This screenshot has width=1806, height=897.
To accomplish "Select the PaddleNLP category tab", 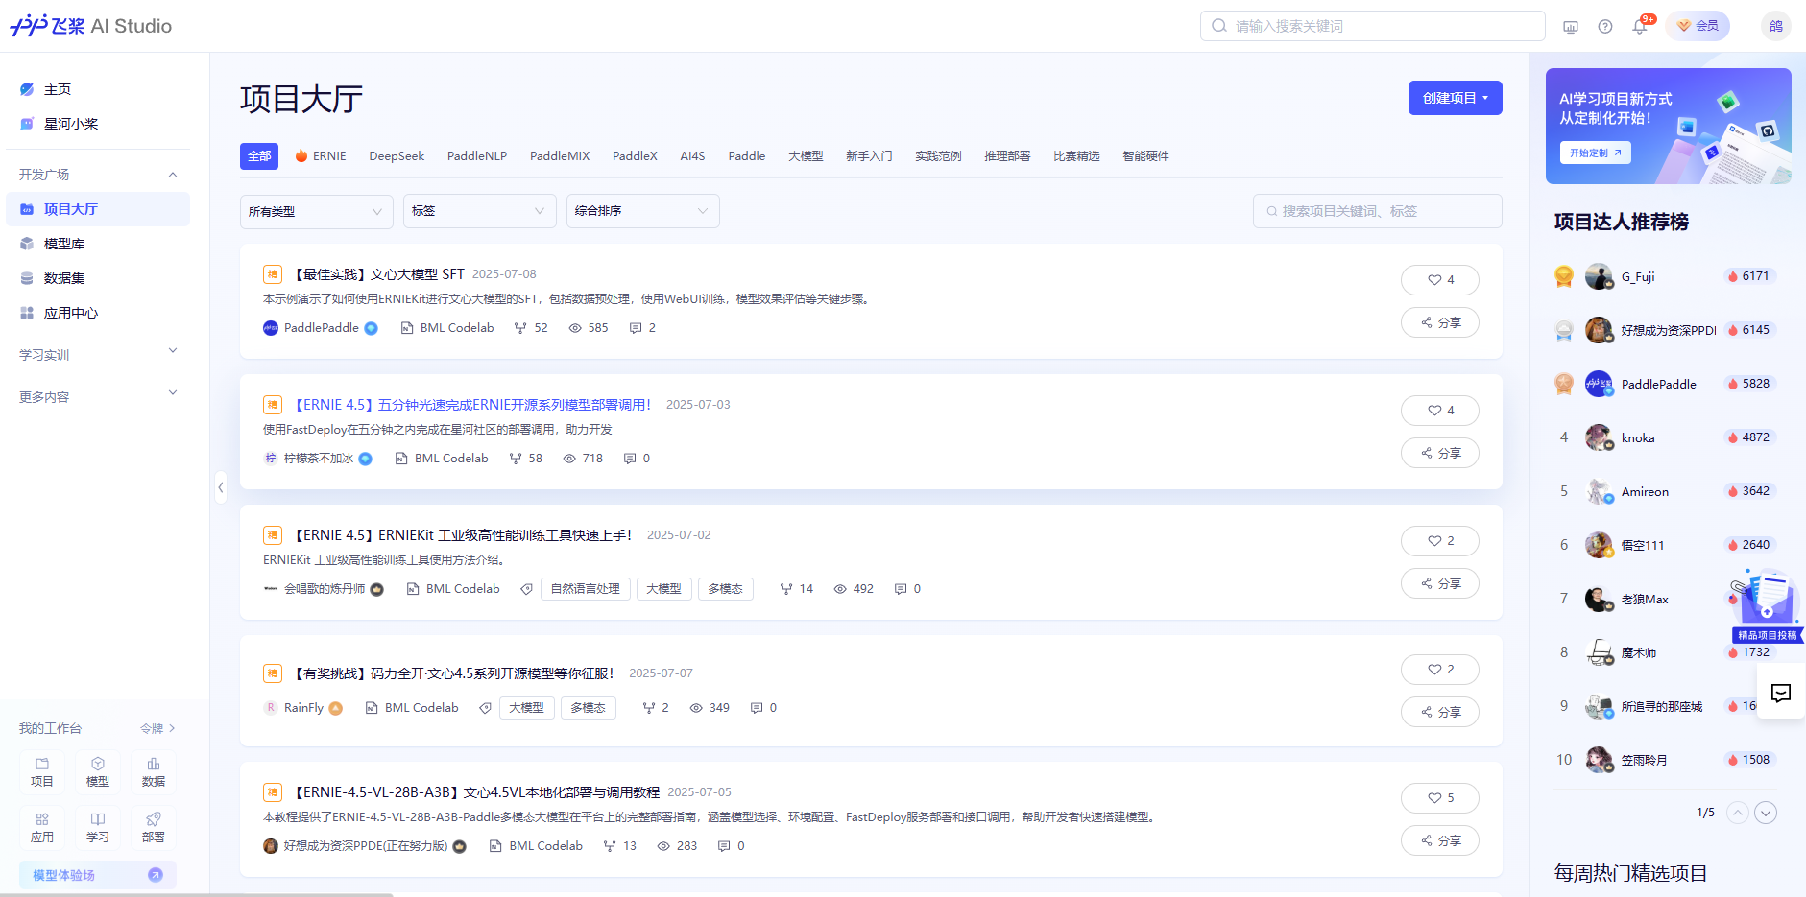I will click(x=477, y=156).
